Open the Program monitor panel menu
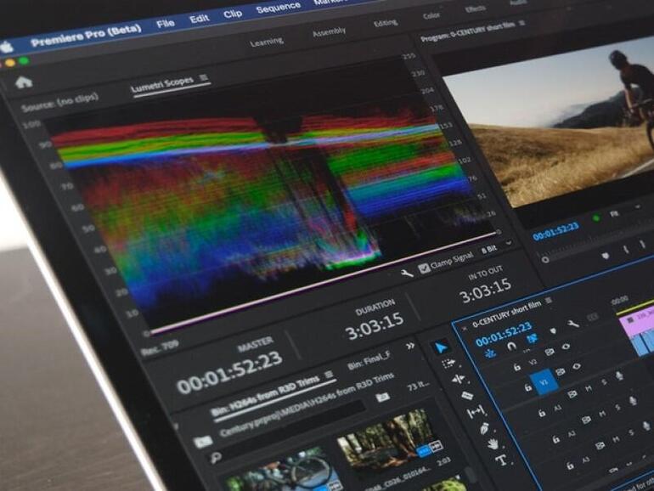The height and width of the screenshot is (491, 654). point(522,24)
